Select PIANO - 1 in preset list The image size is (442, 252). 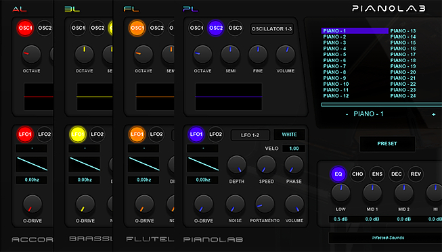coord(355,30)
